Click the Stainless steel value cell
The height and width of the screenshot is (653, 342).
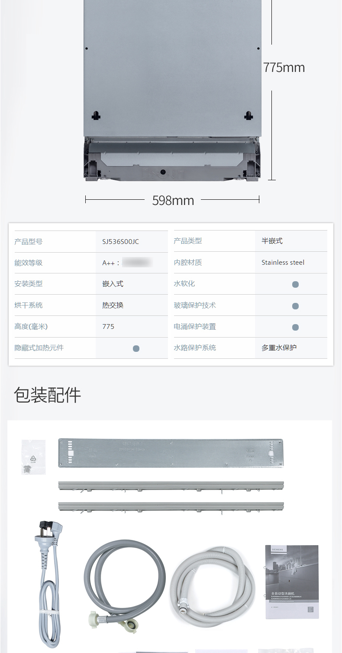click(291, 263)
